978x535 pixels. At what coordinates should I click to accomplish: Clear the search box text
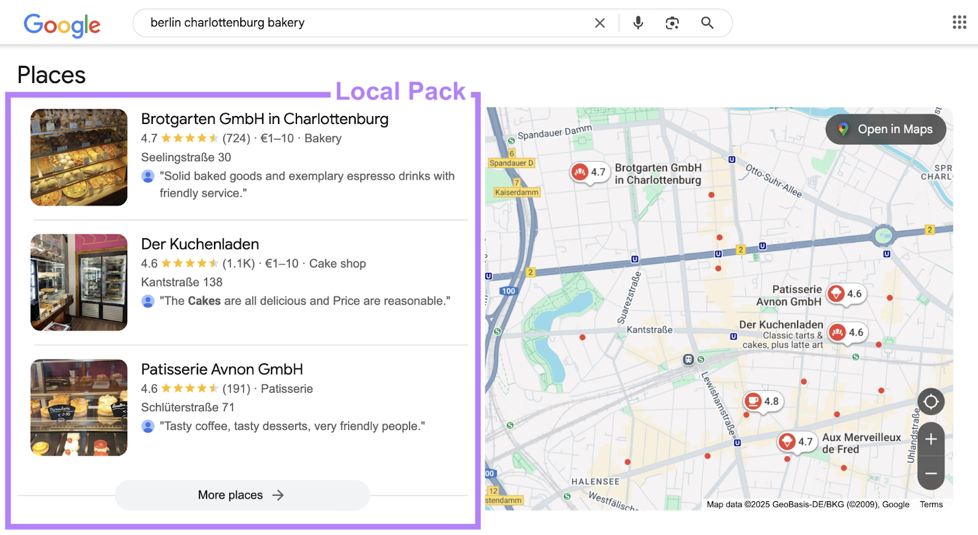point(600,23)
